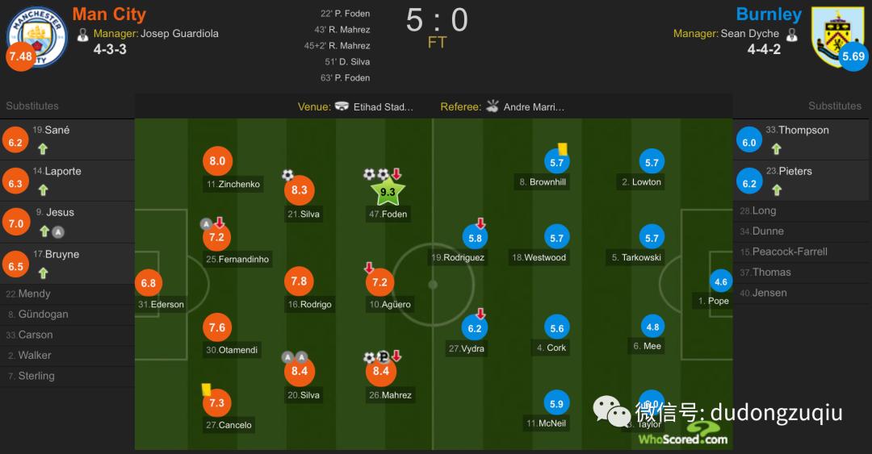Click Pope's 4.6 rating circle
The image size is (872, 454).
721,282
